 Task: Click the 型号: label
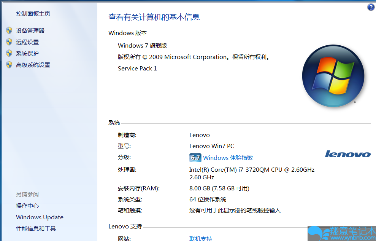(124, 146)
